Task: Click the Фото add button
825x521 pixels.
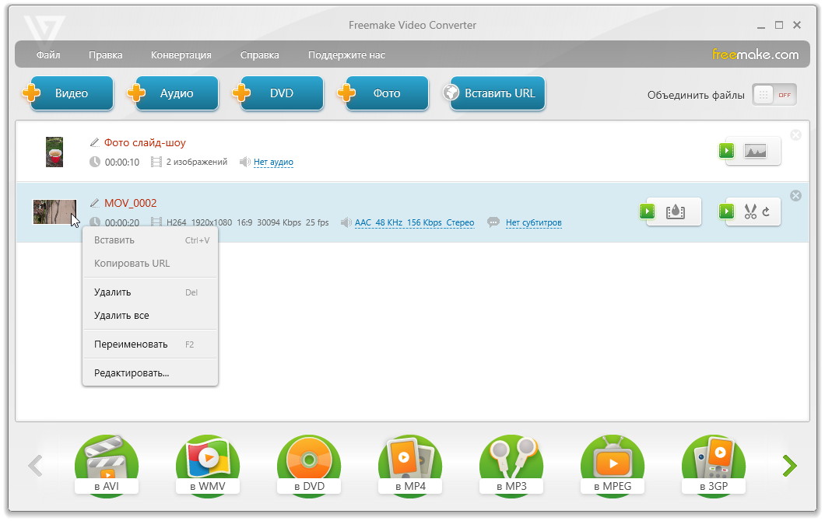Action: 384,93
